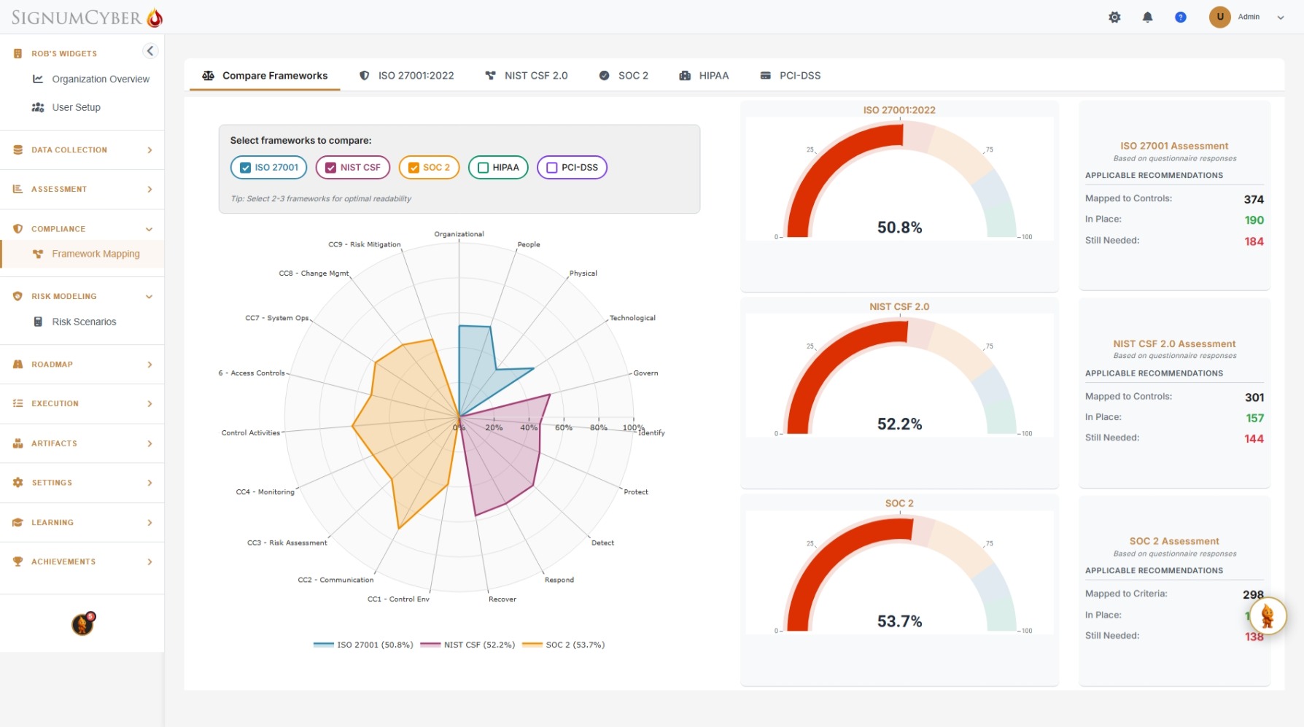
Task: Open the help question mark icon
Action: pos(1181,17)
